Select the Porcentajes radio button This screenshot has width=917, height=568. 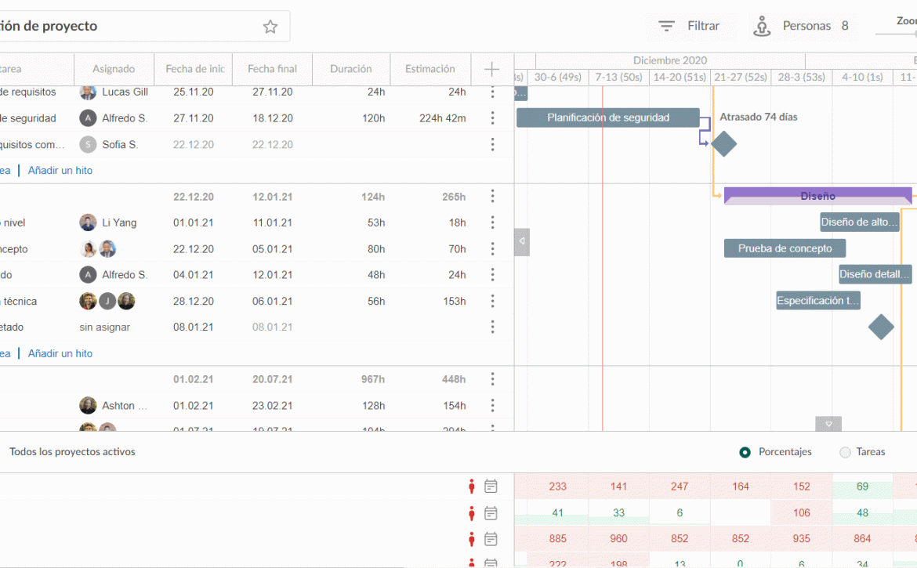coord(745,452)
